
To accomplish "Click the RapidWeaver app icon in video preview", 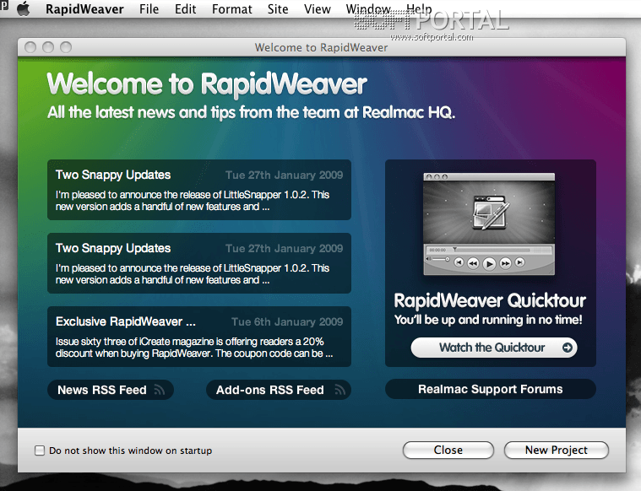I will 490,212.
